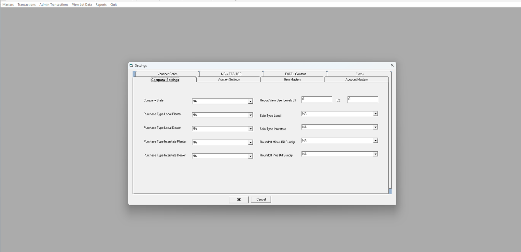Open the Sale Type Interstate dropdown

point(375,127)
